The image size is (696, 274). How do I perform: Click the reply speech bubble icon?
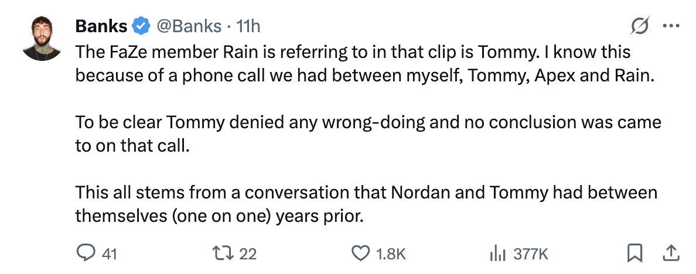86,254
